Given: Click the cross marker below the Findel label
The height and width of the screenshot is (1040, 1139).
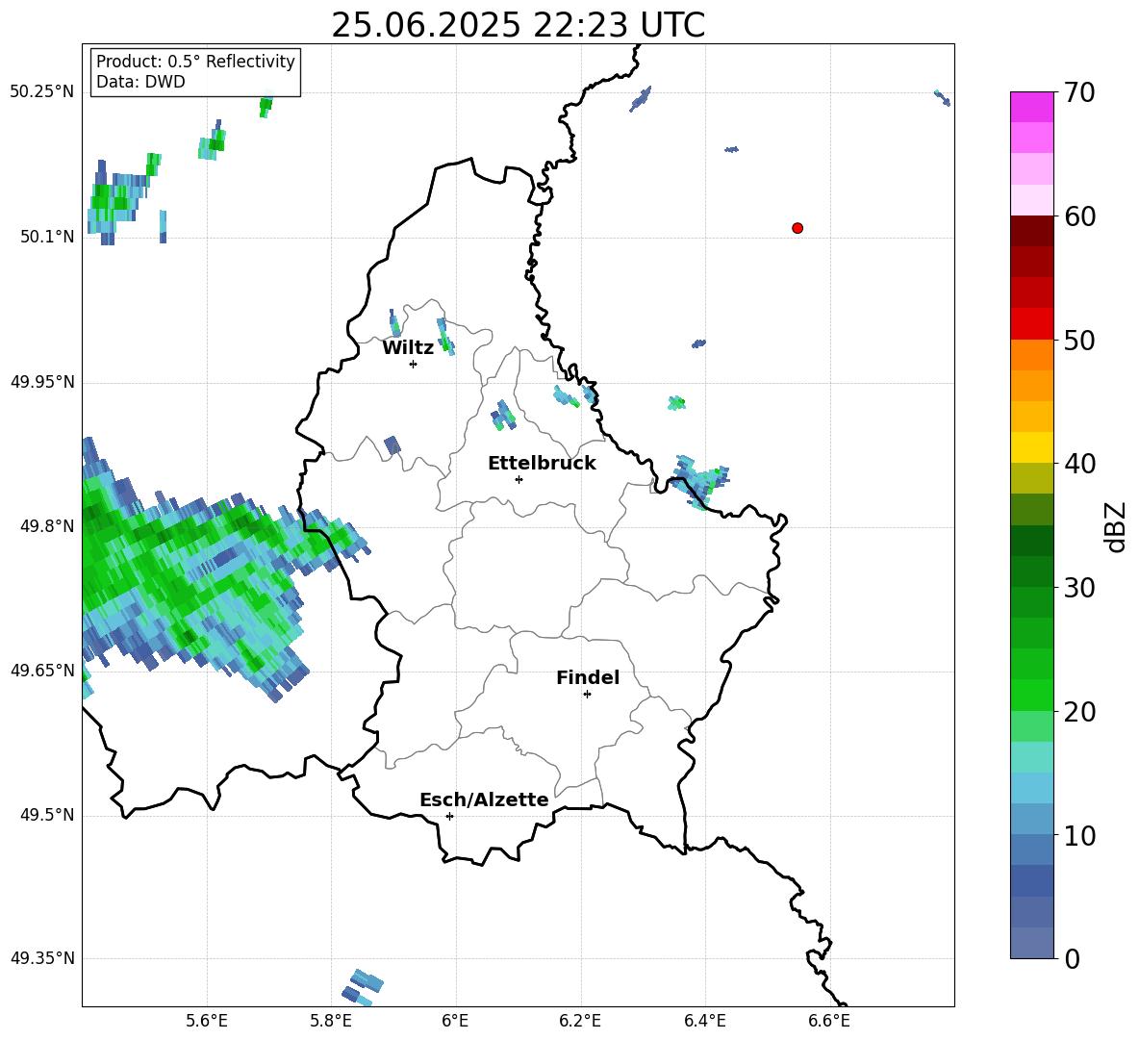Looking at the screenshot, I should point(587,695).
